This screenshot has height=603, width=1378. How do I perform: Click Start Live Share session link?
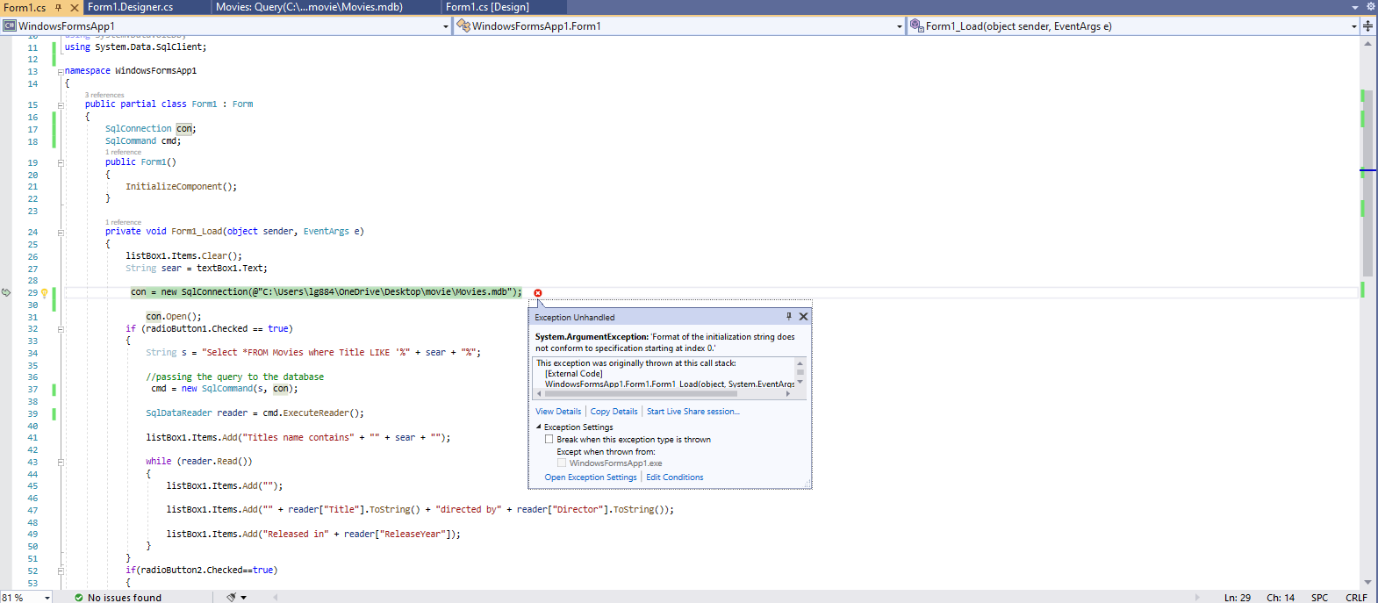(693, 412)
